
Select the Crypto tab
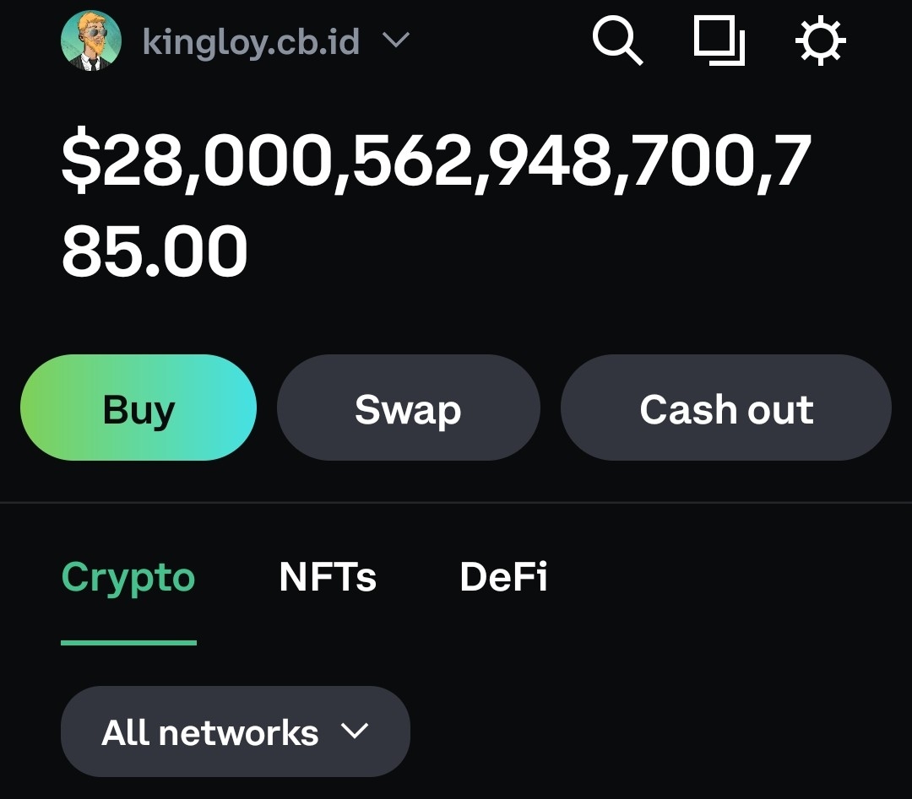(128, 578)
